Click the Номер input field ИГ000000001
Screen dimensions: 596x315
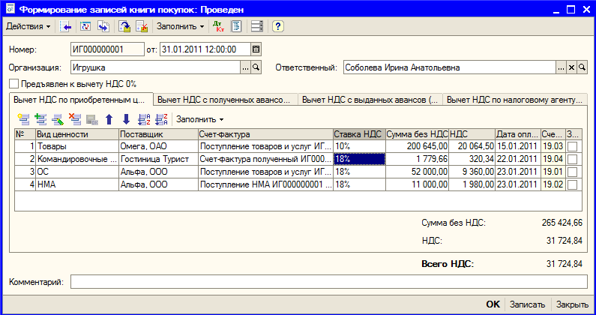point(107,49)
